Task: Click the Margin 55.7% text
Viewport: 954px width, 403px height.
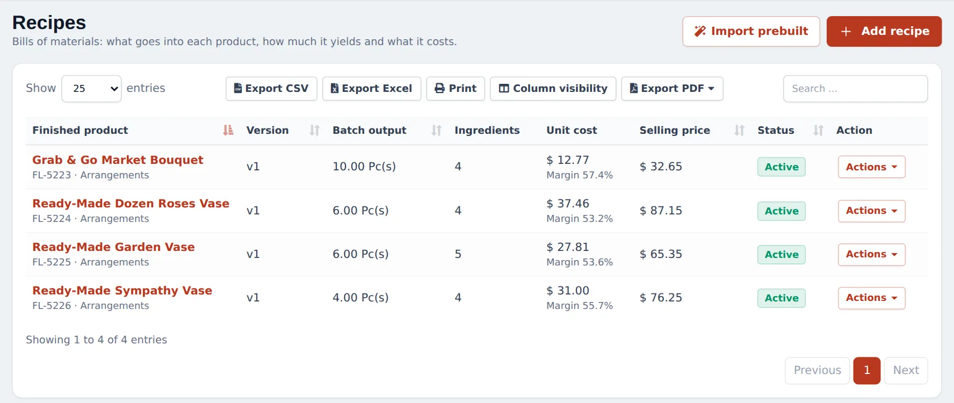Action: click(x=580, y=306)
